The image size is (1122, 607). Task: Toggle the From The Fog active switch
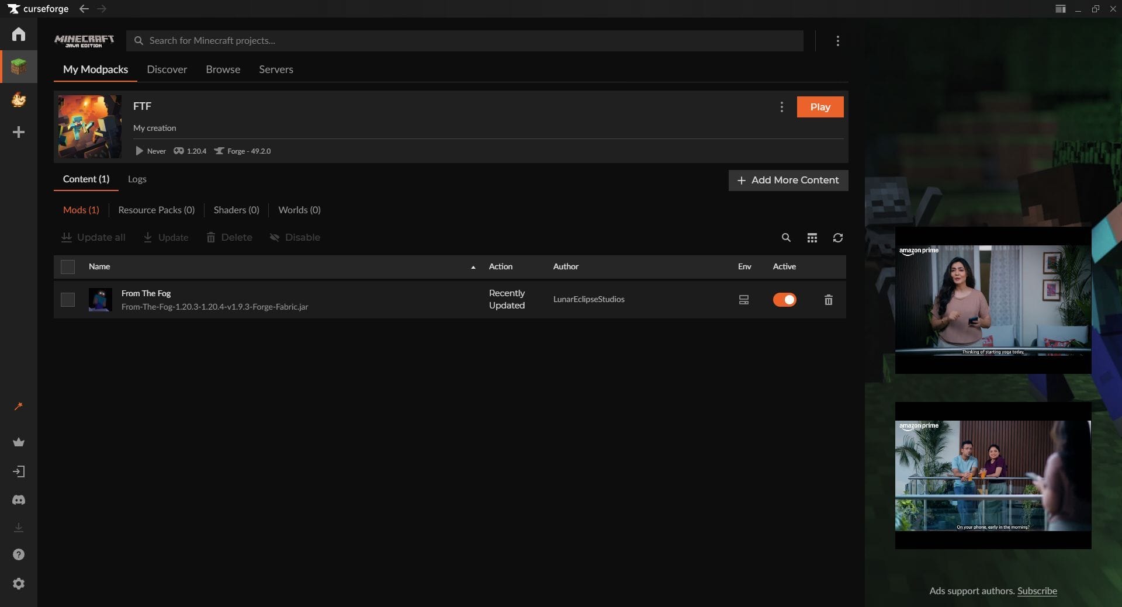(x=784, y=300)
